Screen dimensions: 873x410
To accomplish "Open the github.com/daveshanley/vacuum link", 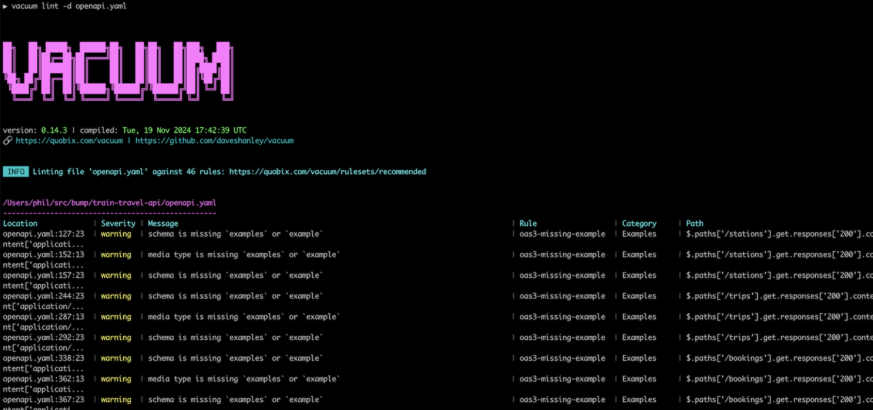I will pos(214,141).
